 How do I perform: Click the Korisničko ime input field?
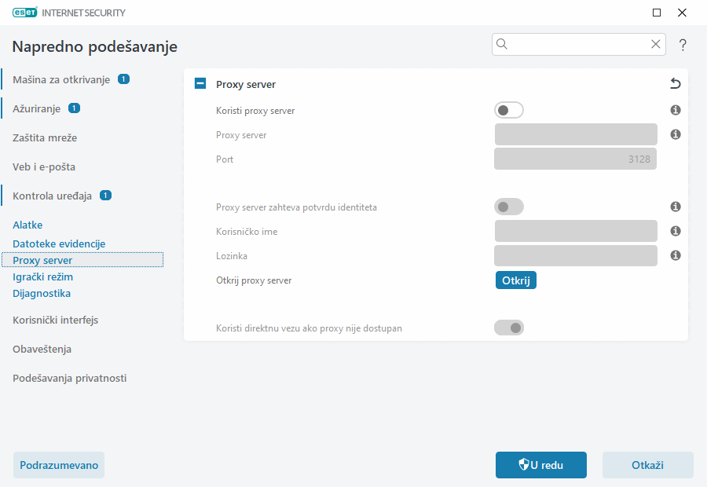(x=575, y=231)
